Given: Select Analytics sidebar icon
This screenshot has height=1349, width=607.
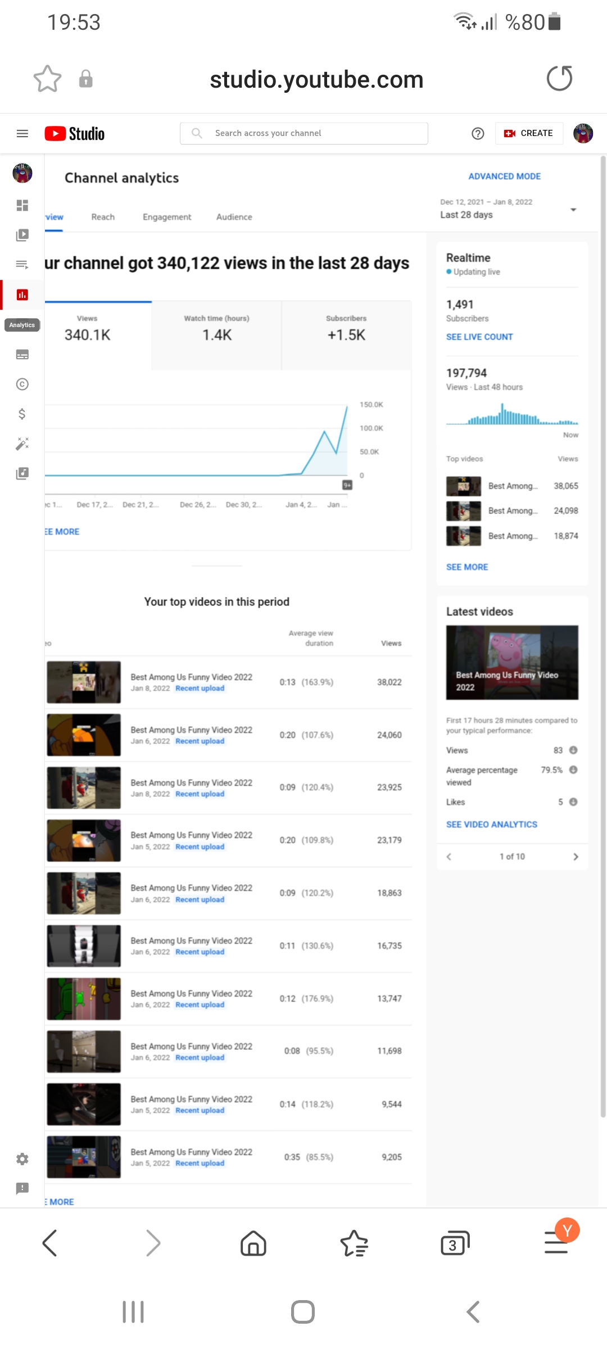Looking at the screenshot, I should 22,295.
